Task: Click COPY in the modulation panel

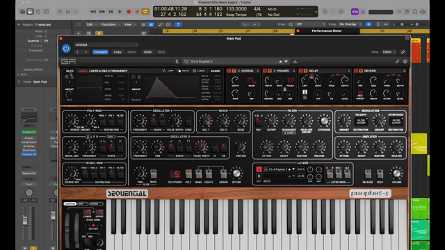Action: [x=168, y=71]
